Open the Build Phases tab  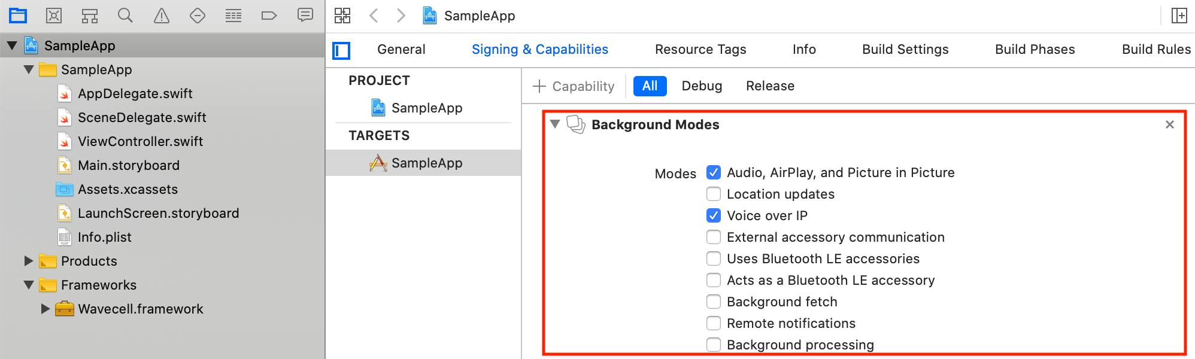(x=1035, y=50)
